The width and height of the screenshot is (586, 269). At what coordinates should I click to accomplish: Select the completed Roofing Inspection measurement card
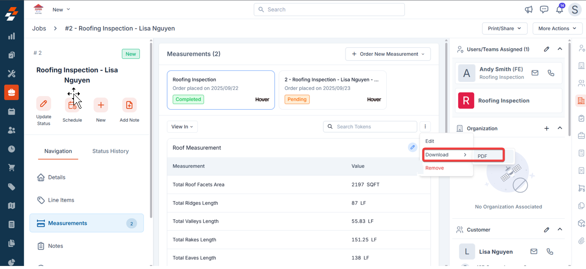click(x=221, y=90)
